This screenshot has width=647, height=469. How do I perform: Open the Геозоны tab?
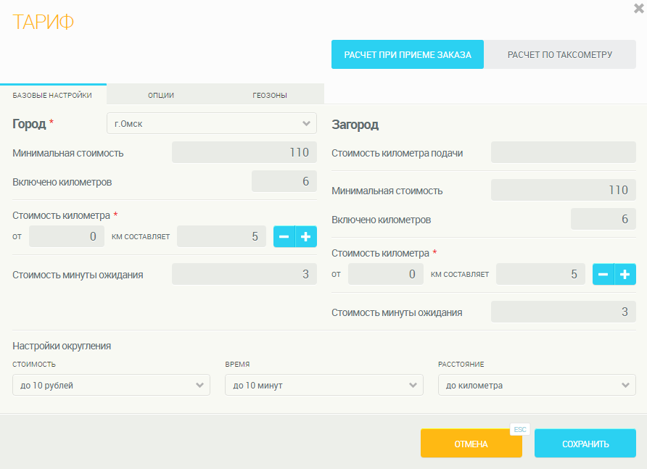(270, 95)
